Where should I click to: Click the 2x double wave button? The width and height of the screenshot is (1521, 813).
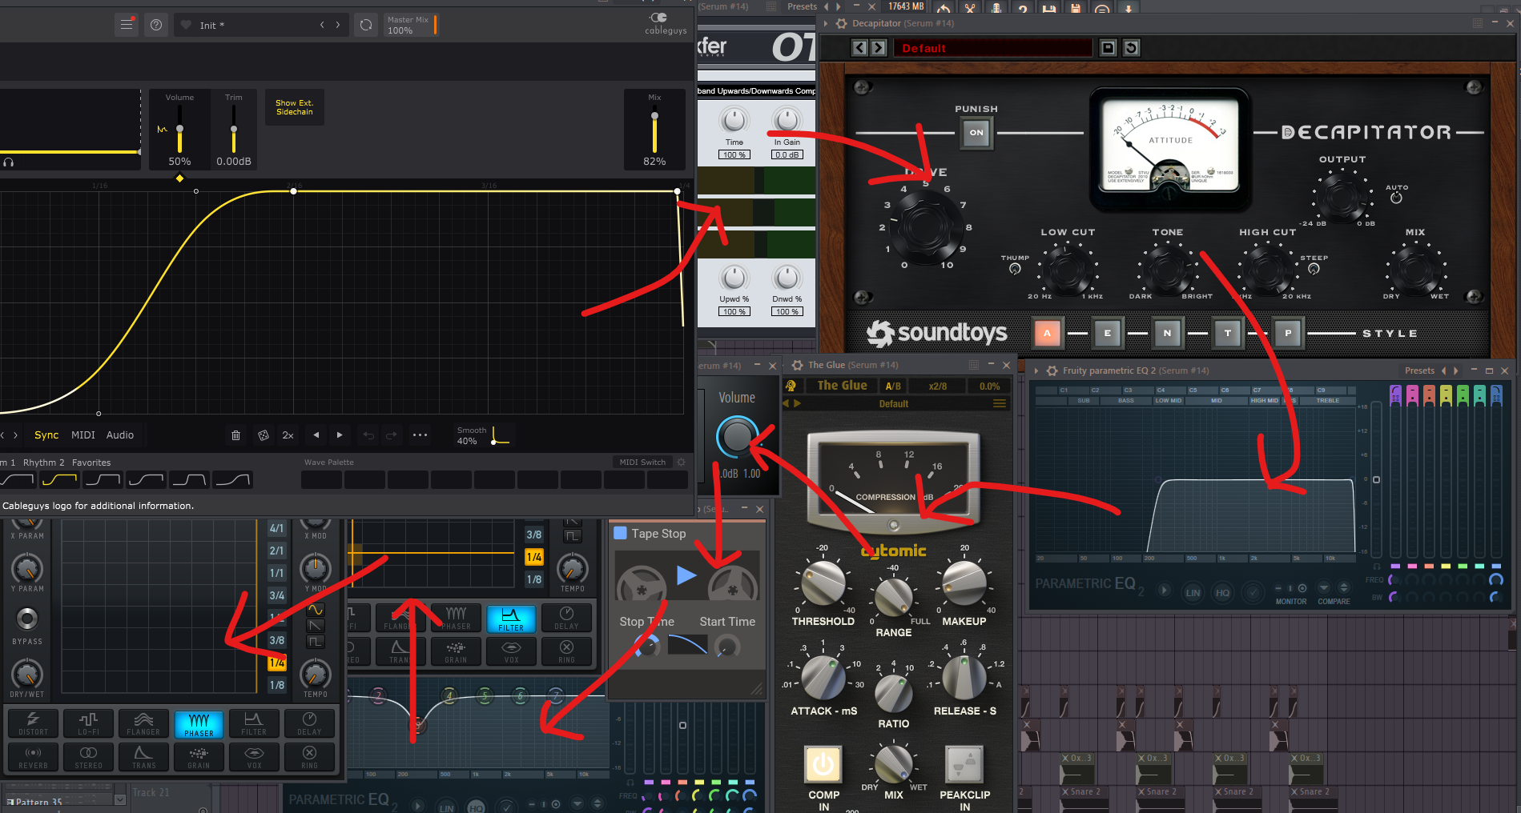288,435
